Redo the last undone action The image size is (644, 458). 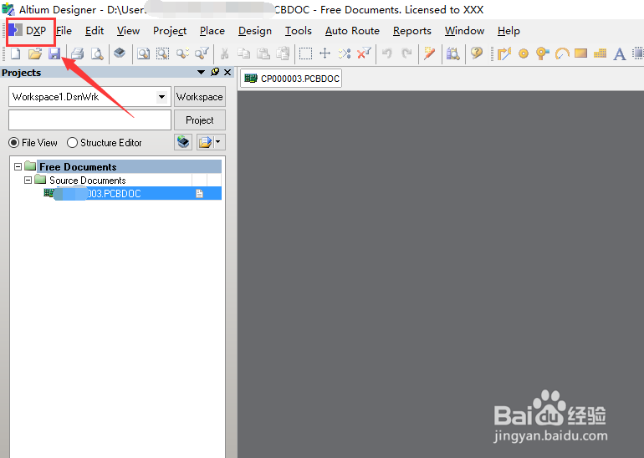pos(406,53)
